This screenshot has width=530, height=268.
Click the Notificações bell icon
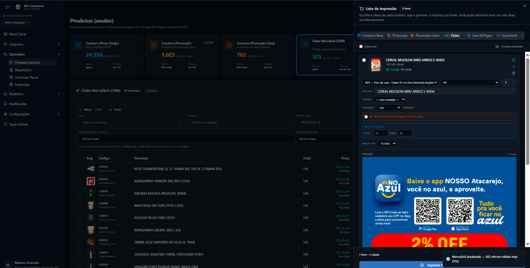pyautogui.click(x=6, y=104)
